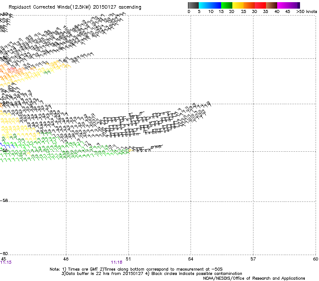Click the Rapidsact Corrected Winds title text
This screenshot has height=281, width=319.
[75, 7]
